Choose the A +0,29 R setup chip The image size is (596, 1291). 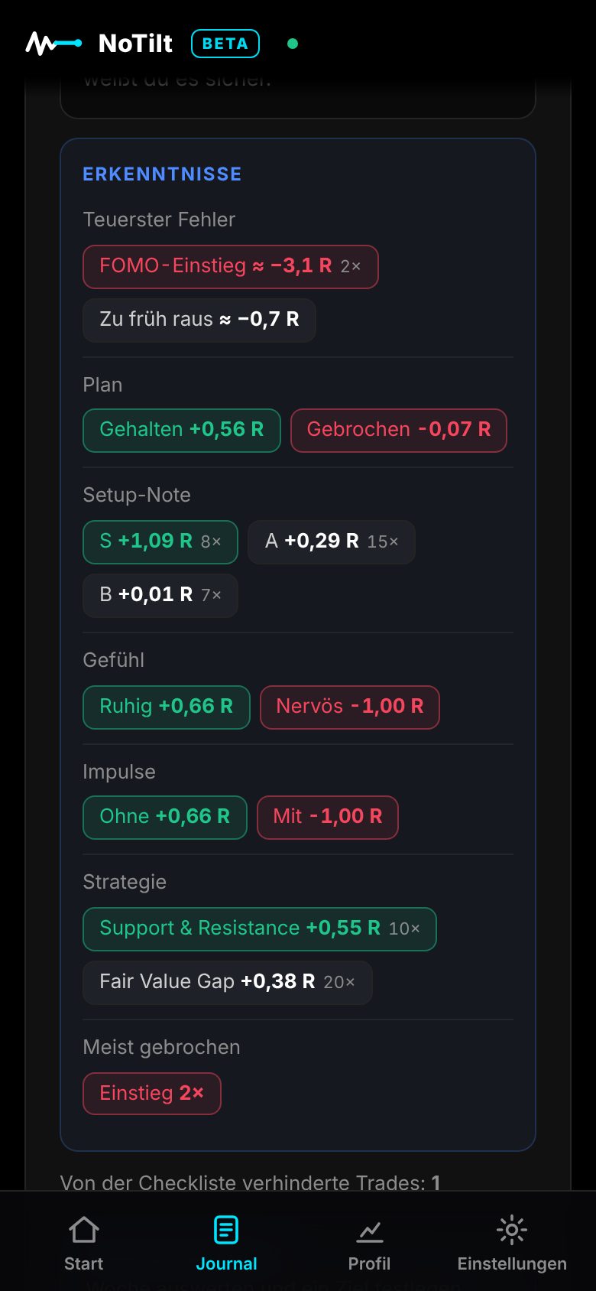click(332, 542)
